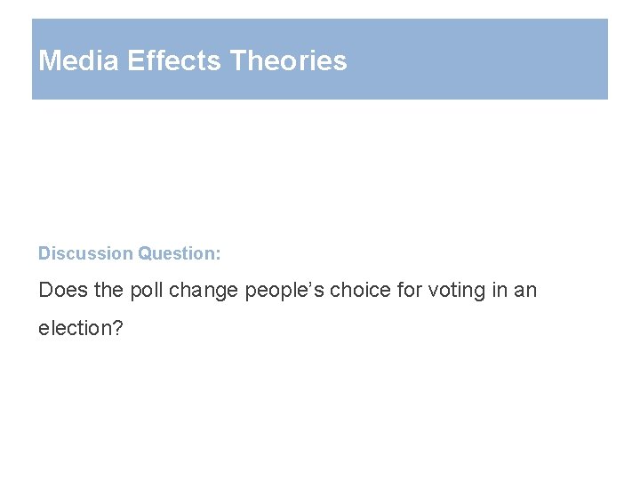
Task: Click the word "Theories" in the title
Action: (x=288, y=60)
